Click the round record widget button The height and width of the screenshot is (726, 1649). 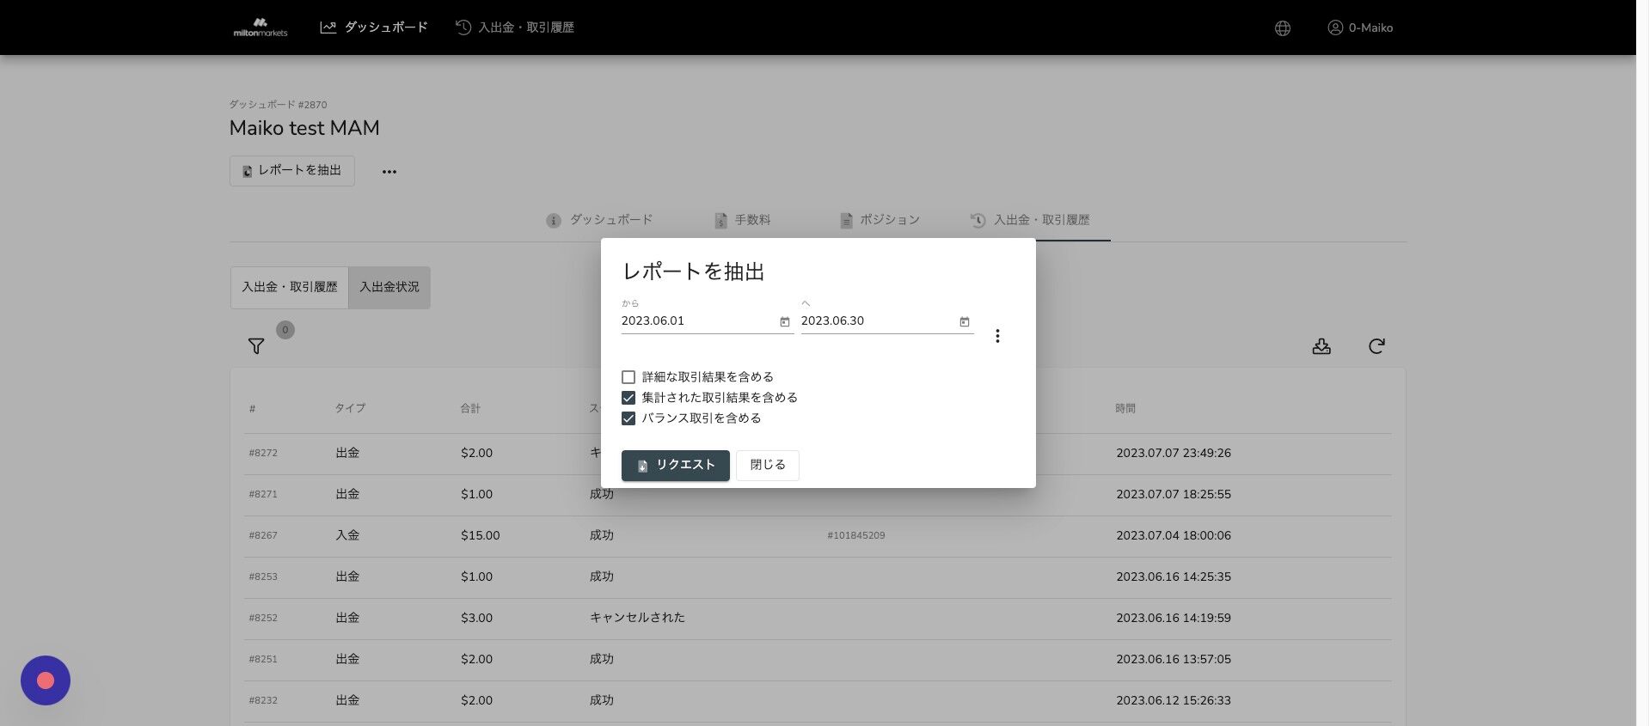pyautogui.click(x=46, y=680)
